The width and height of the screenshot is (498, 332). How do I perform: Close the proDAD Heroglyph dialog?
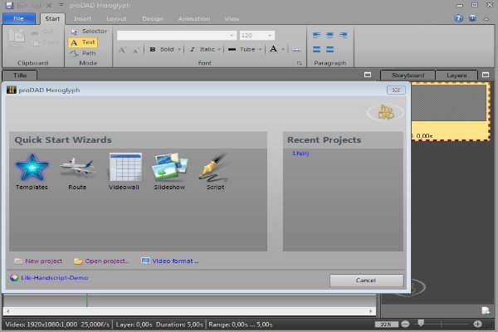[x=396, y=90]
